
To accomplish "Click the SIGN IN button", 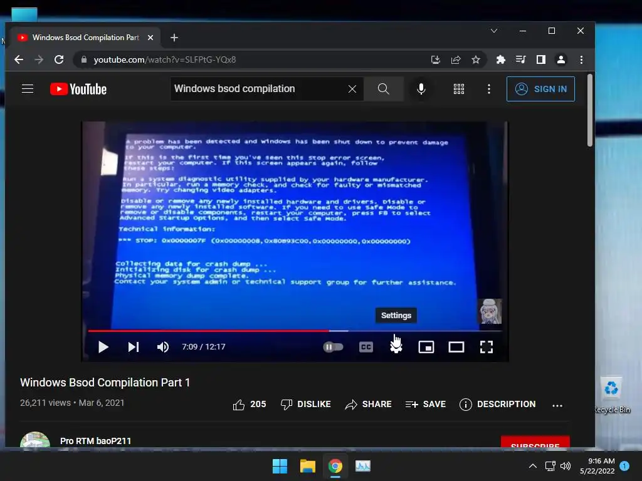I will tap(540, 89).
